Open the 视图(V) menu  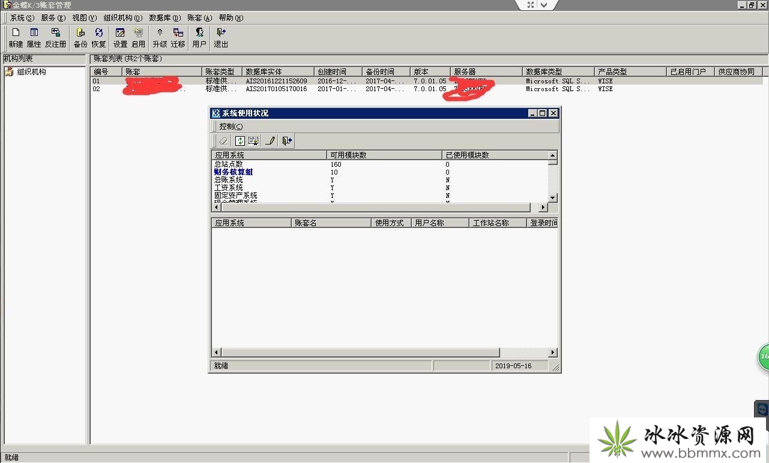(x=84, y=18)
